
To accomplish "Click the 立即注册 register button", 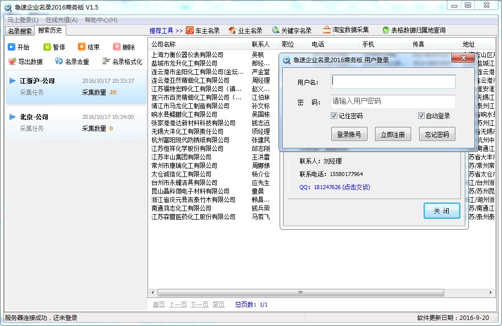I will point(393,134).
